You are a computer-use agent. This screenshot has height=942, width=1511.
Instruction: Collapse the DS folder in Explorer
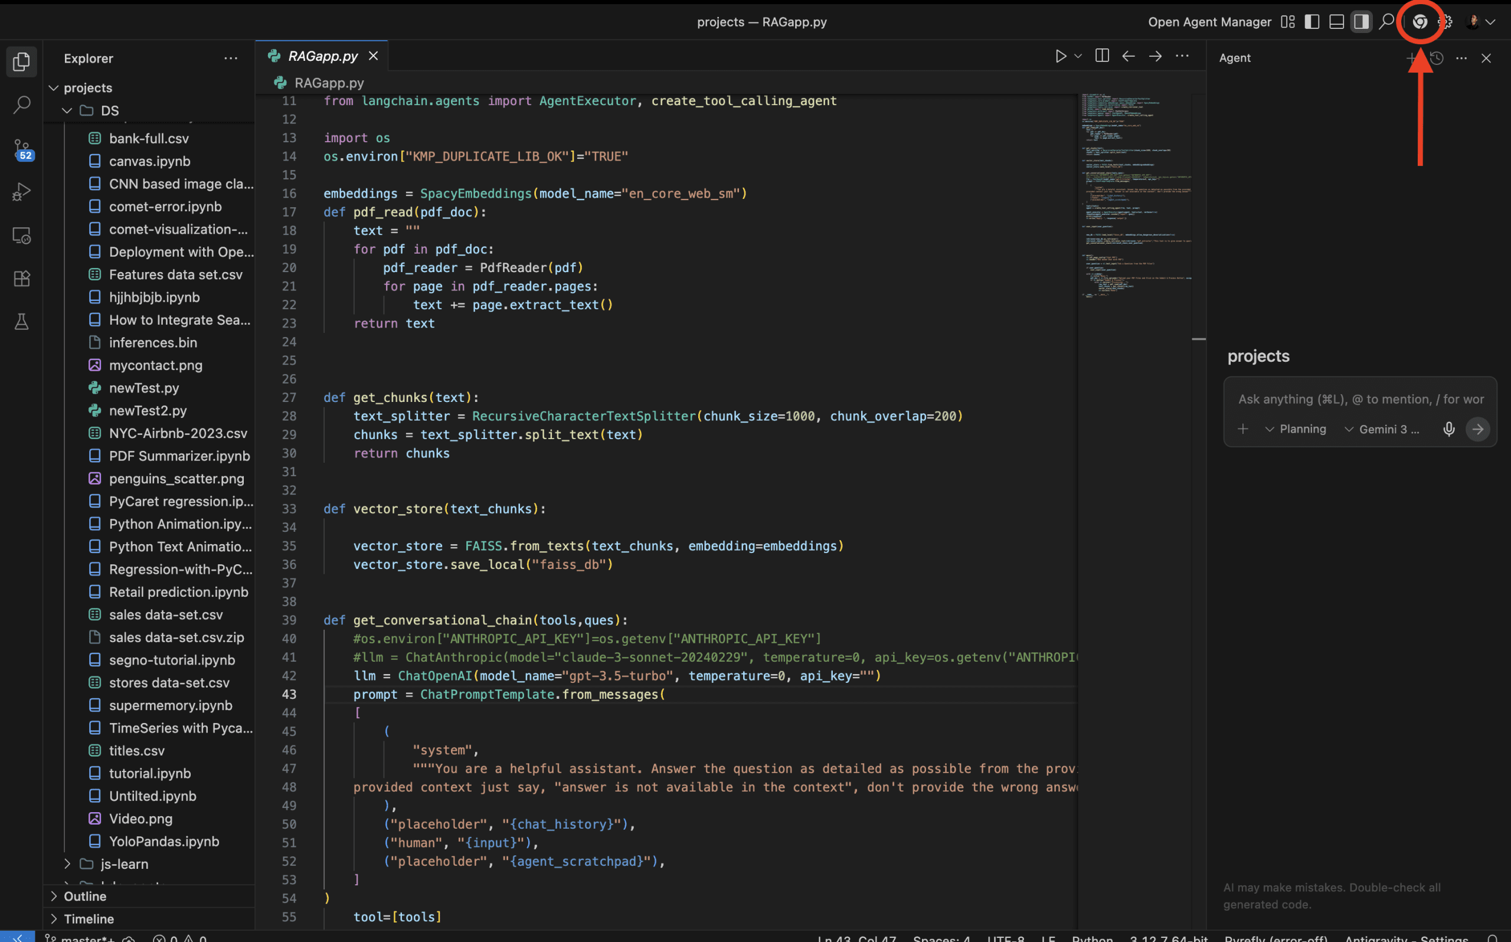tap(67, 110)
